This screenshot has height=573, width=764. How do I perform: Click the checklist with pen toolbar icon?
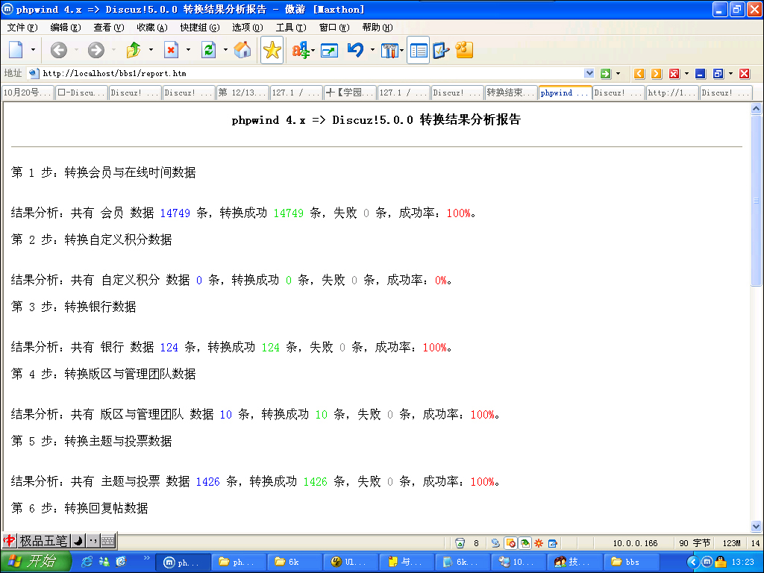click(440, 50)
